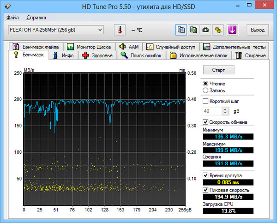Enable the Короткий шаг checkbox
277x223 pixels.
point(206,101)
